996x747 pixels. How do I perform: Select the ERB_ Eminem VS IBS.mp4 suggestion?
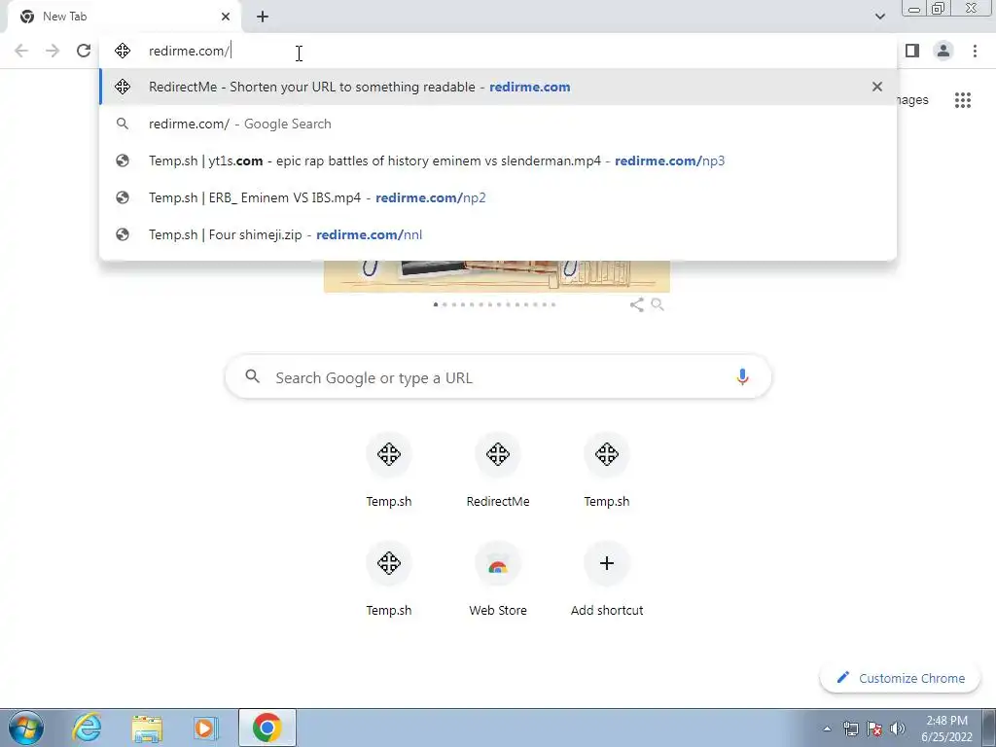(x=498, y=197)
